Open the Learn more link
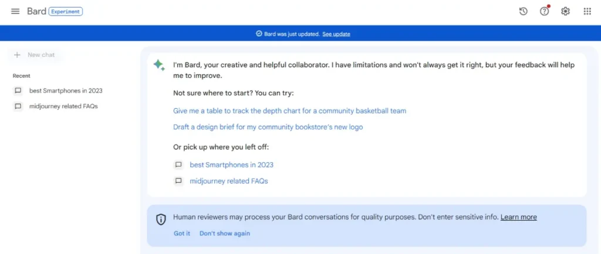The height and width of the screenshot is (254, 601). point(519,217)
